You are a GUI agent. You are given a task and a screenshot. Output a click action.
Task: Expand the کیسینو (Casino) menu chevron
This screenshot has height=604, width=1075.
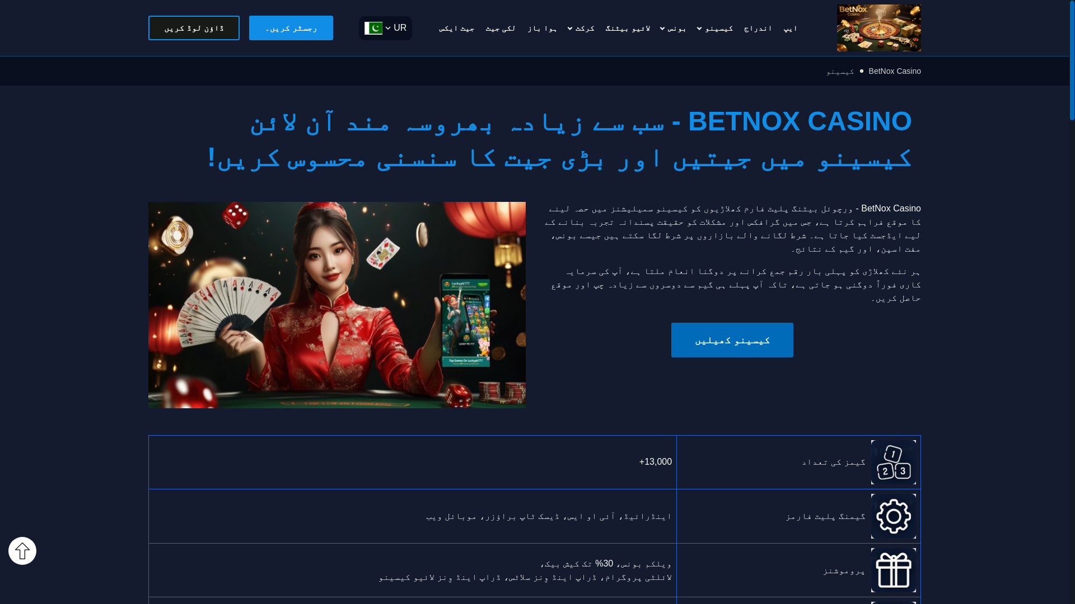pyautogui.click(x=699, y=29)
